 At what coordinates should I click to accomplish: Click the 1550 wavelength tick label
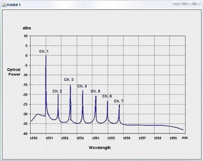point(33,138)
